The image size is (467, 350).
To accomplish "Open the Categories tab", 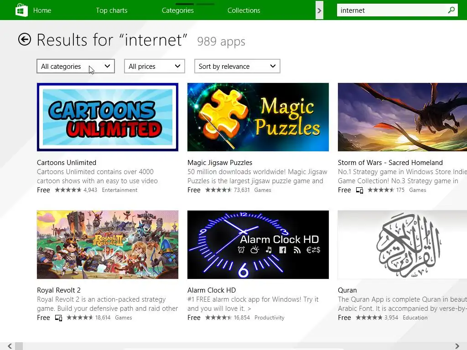I will [178, 10].
